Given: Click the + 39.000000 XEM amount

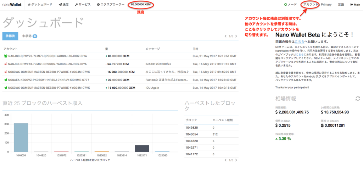Looking at the screenshot, I should coord(117,80).
